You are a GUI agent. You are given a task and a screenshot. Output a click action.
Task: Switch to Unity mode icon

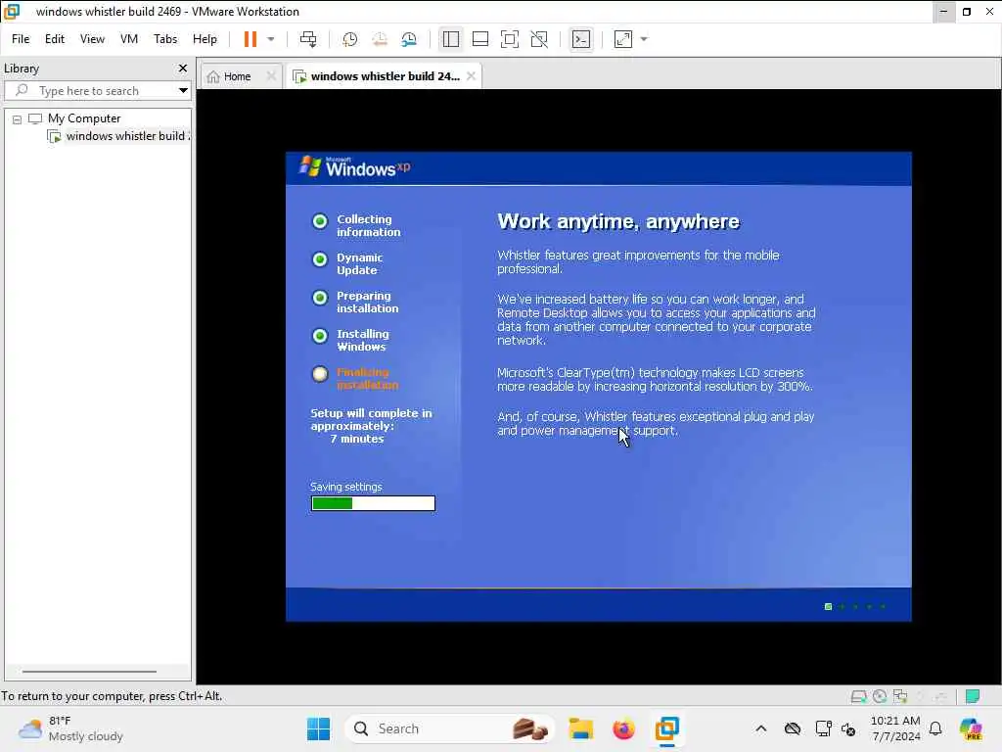[539, 39]
